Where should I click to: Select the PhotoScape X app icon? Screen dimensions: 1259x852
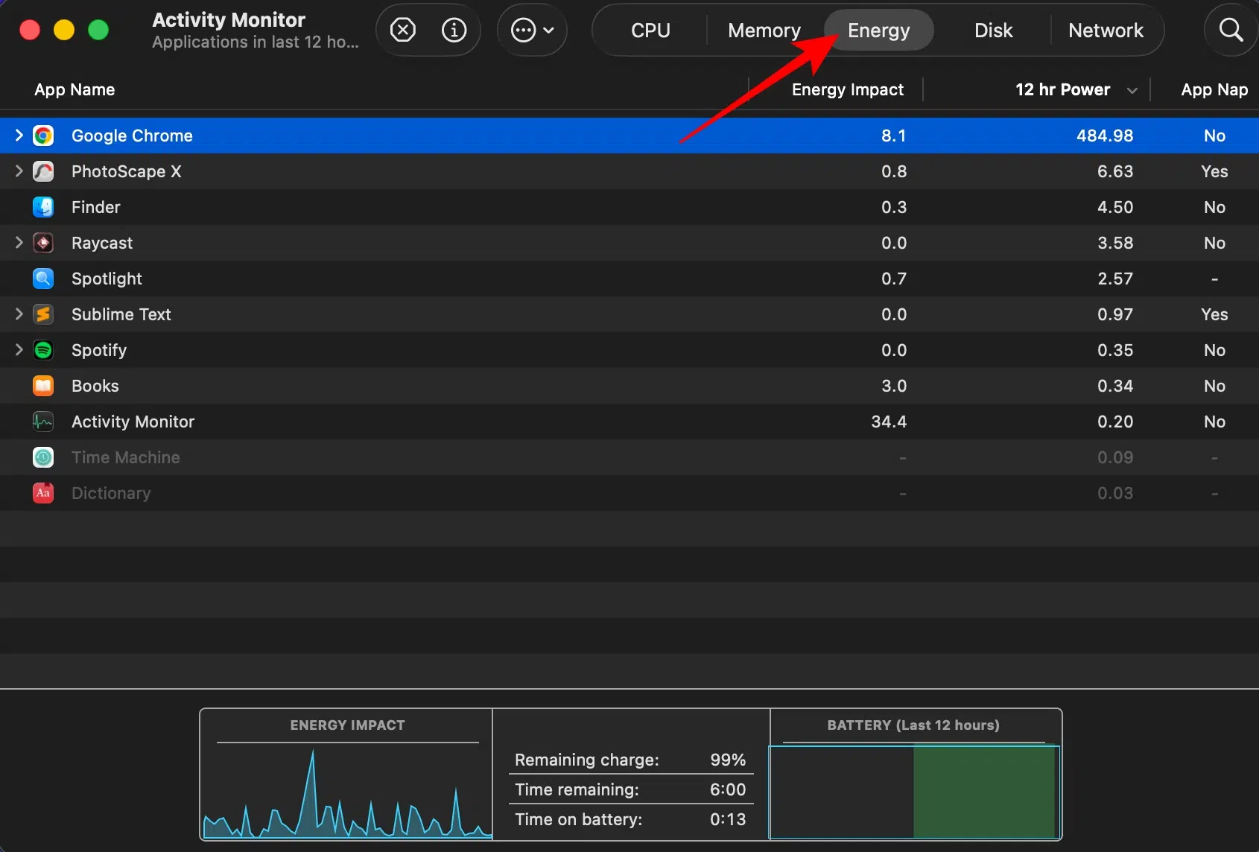[43, 171]
